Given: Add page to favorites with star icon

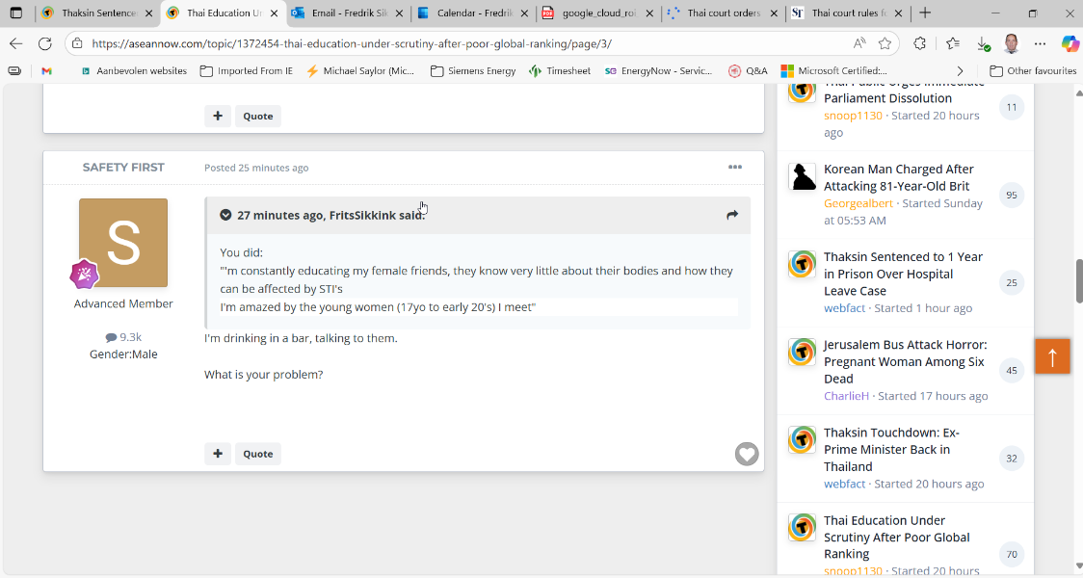Looking at the screenshot, I should point(885,43).
